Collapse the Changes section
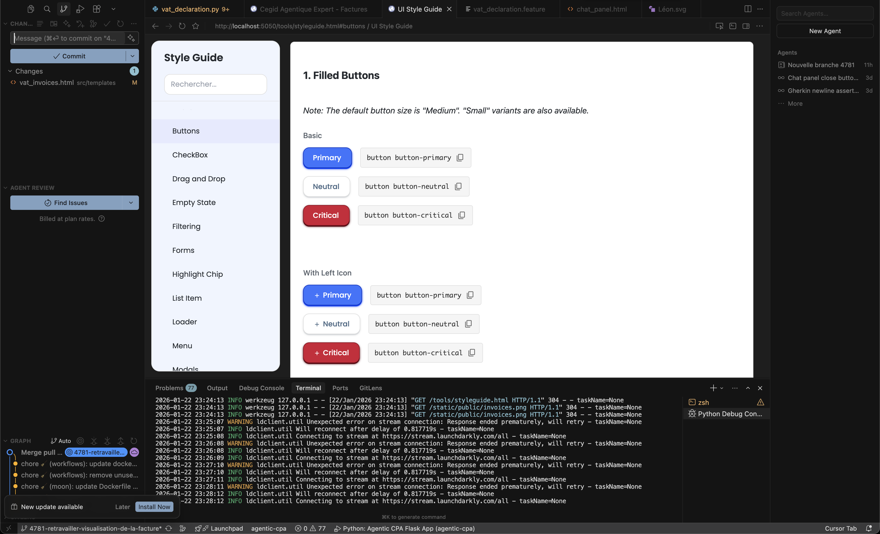This screenshot has width=880, height=534. click(x=10, y=71)
